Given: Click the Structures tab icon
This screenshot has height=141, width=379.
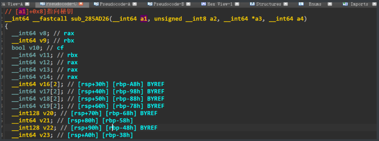Looking at the screenshot, I should tap(252, 4).
